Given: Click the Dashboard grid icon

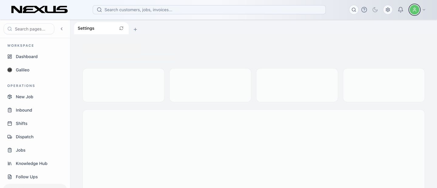Looking at the screenshot, I should tap(10, 57).
